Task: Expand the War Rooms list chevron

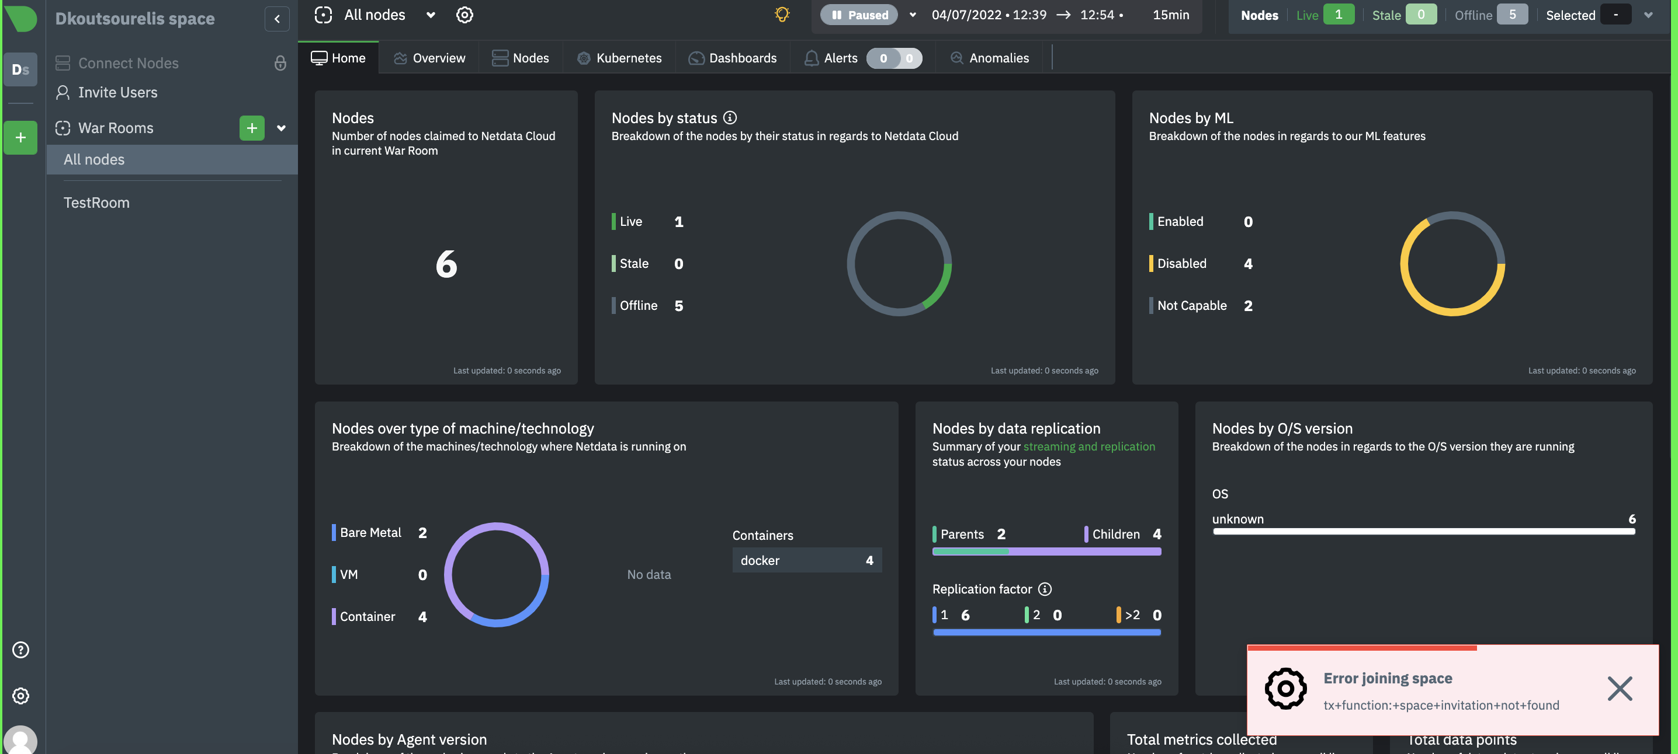Action: point(282,128)
